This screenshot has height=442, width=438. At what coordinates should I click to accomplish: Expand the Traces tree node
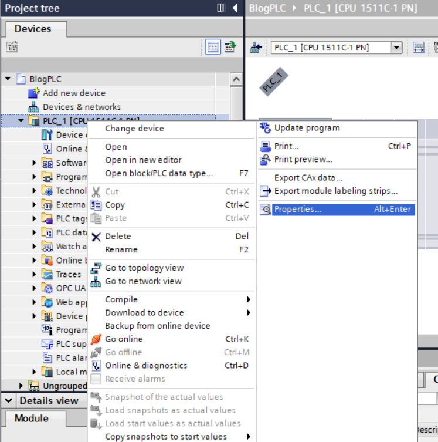34,274
